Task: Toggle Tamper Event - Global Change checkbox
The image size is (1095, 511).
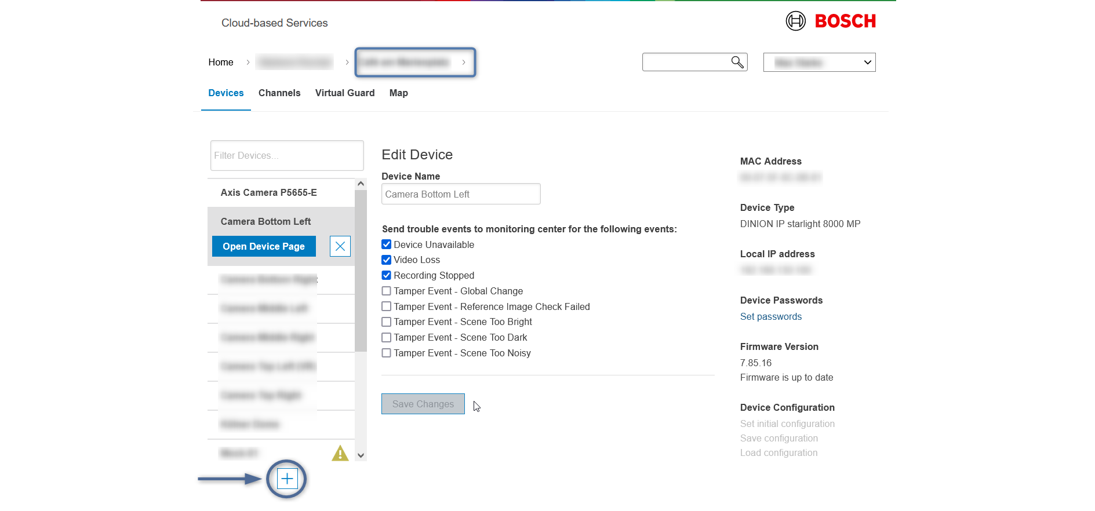Action: (x=387, y=291)
